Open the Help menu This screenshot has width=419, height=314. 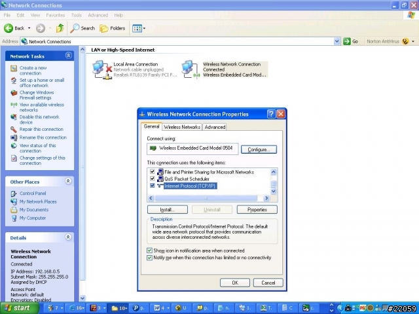[x=118, y=15]
